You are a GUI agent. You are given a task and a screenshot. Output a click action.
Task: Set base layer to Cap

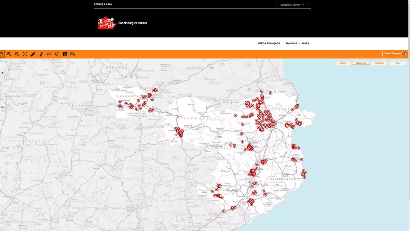coord(397,63)
